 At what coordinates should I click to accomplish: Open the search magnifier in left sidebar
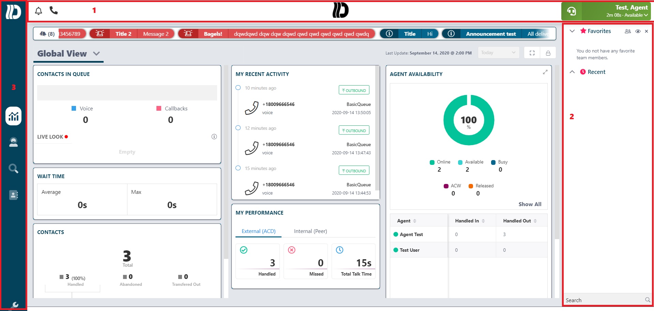pos(13,168)
